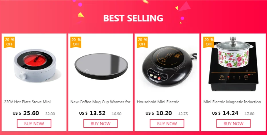Select the struck-through 12.75 original price

[183, 114]
